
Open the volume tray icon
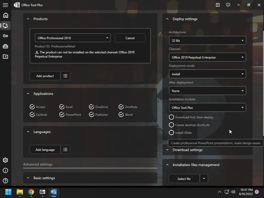[233, 192]
